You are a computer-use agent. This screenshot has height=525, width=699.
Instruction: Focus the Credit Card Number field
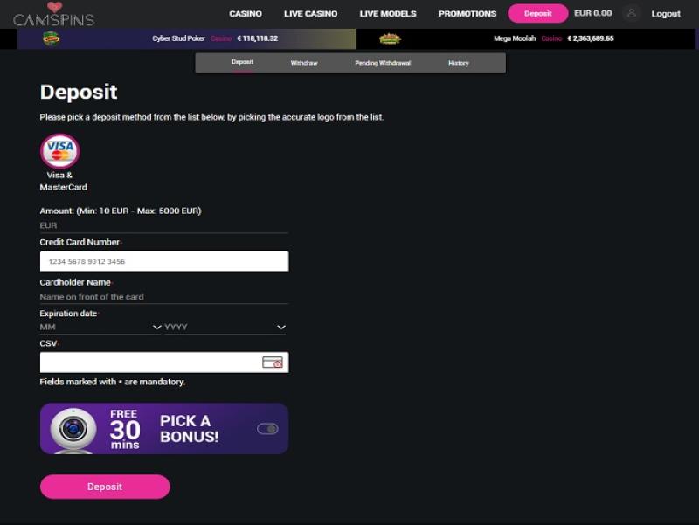(163, 261)
